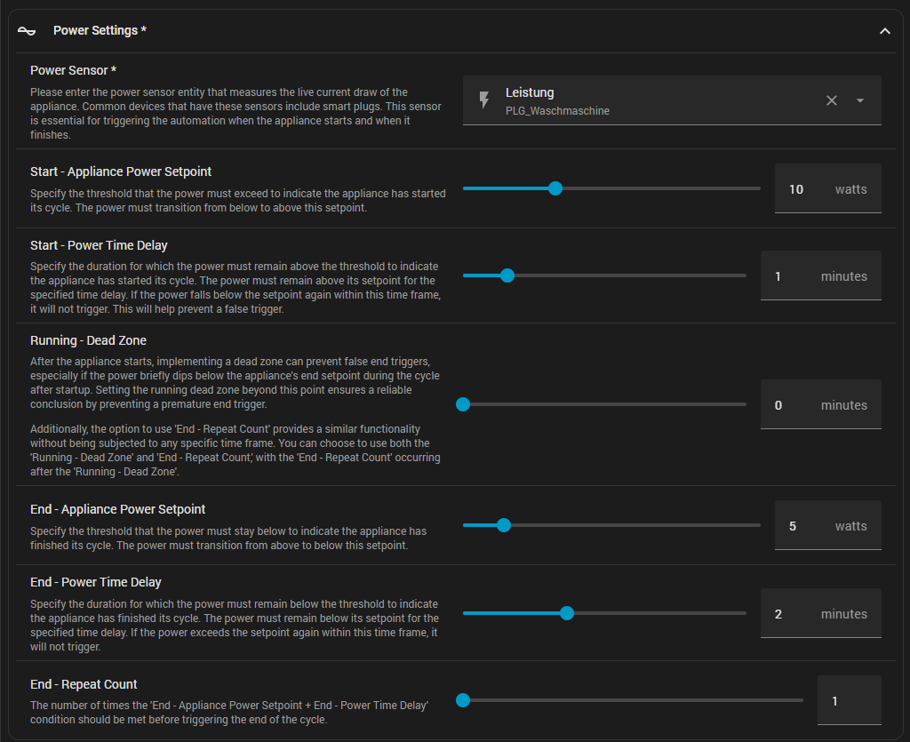Screen dimensions: 910x742
Task: Select the Leistung PLG_Waschmaschine entity field
Action: 640,100
